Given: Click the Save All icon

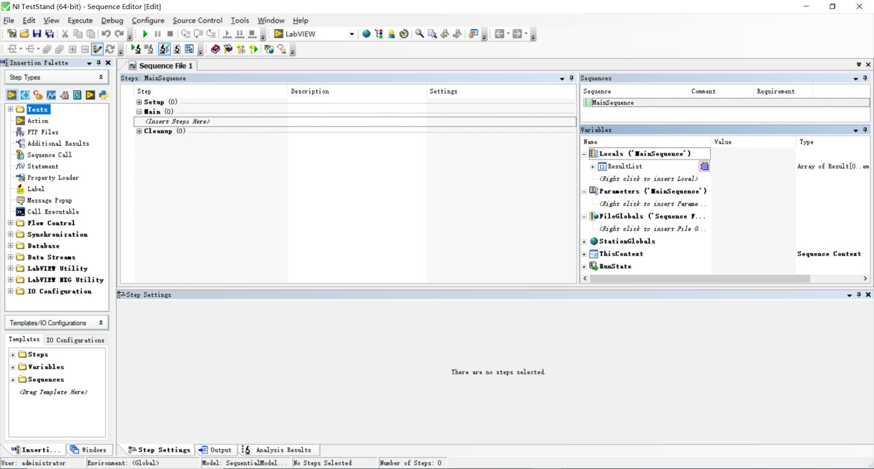Looking at the screenshot, I should coord(49,34).
